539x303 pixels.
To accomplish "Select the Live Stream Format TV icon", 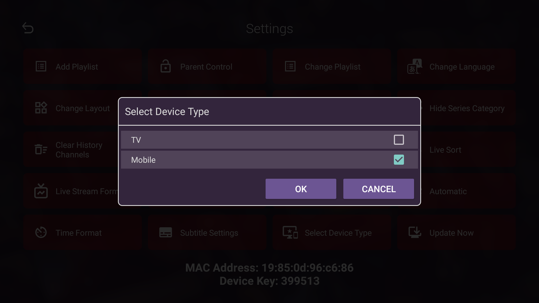I will click(40, 191).
